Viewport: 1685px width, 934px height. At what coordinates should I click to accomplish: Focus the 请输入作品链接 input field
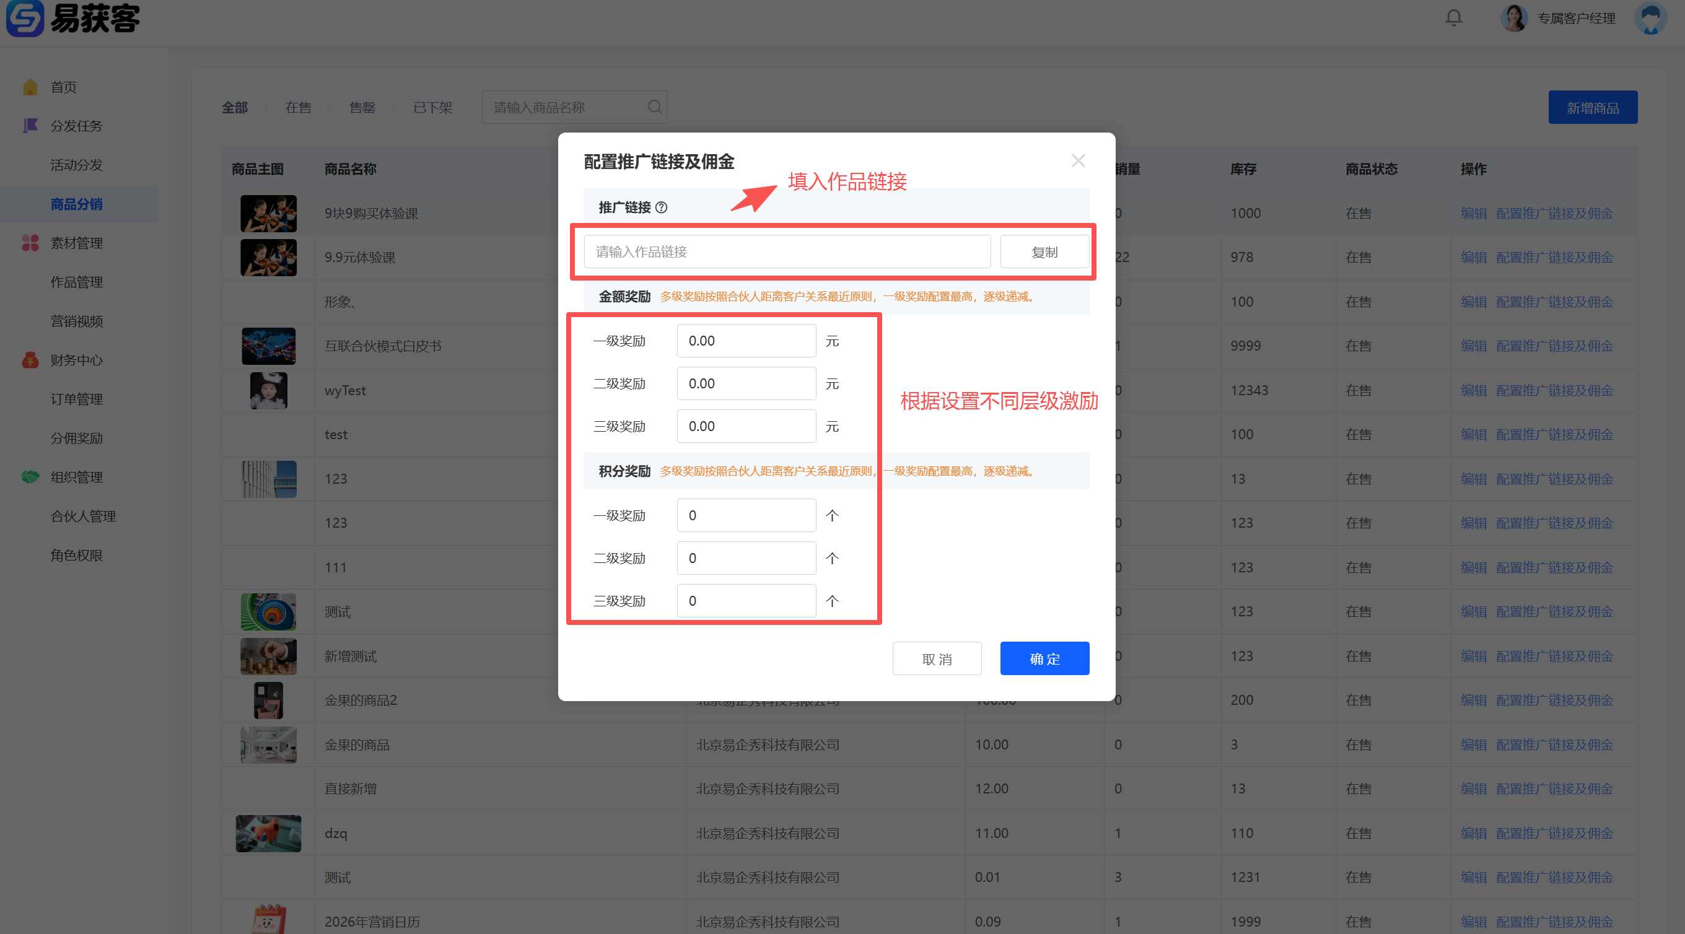pyautogui.click(x=786, y=252)
